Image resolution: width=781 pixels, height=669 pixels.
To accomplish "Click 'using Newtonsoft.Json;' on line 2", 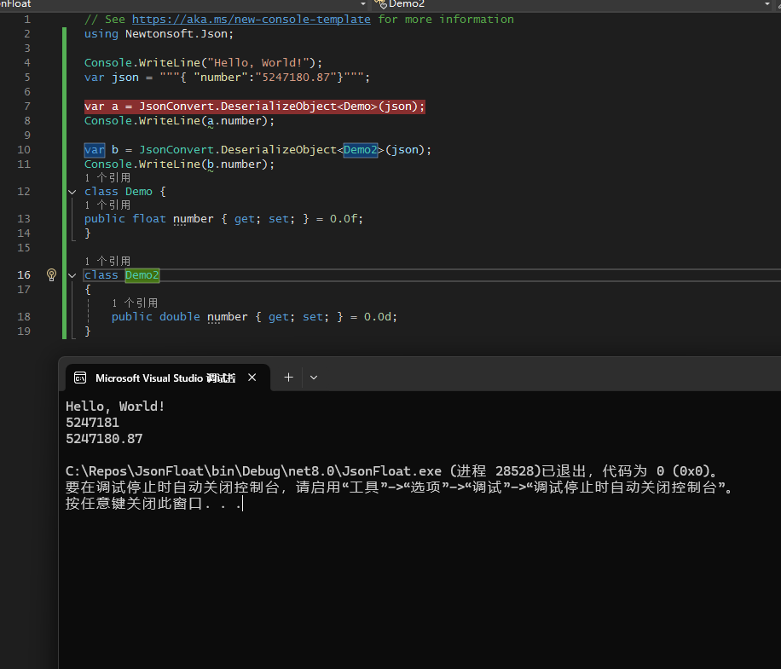I will tap(159, 34).
